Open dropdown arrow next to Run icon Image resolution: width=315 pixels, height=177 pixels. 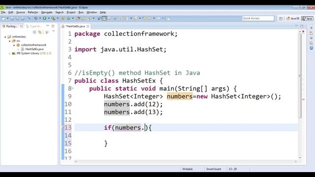49,18
